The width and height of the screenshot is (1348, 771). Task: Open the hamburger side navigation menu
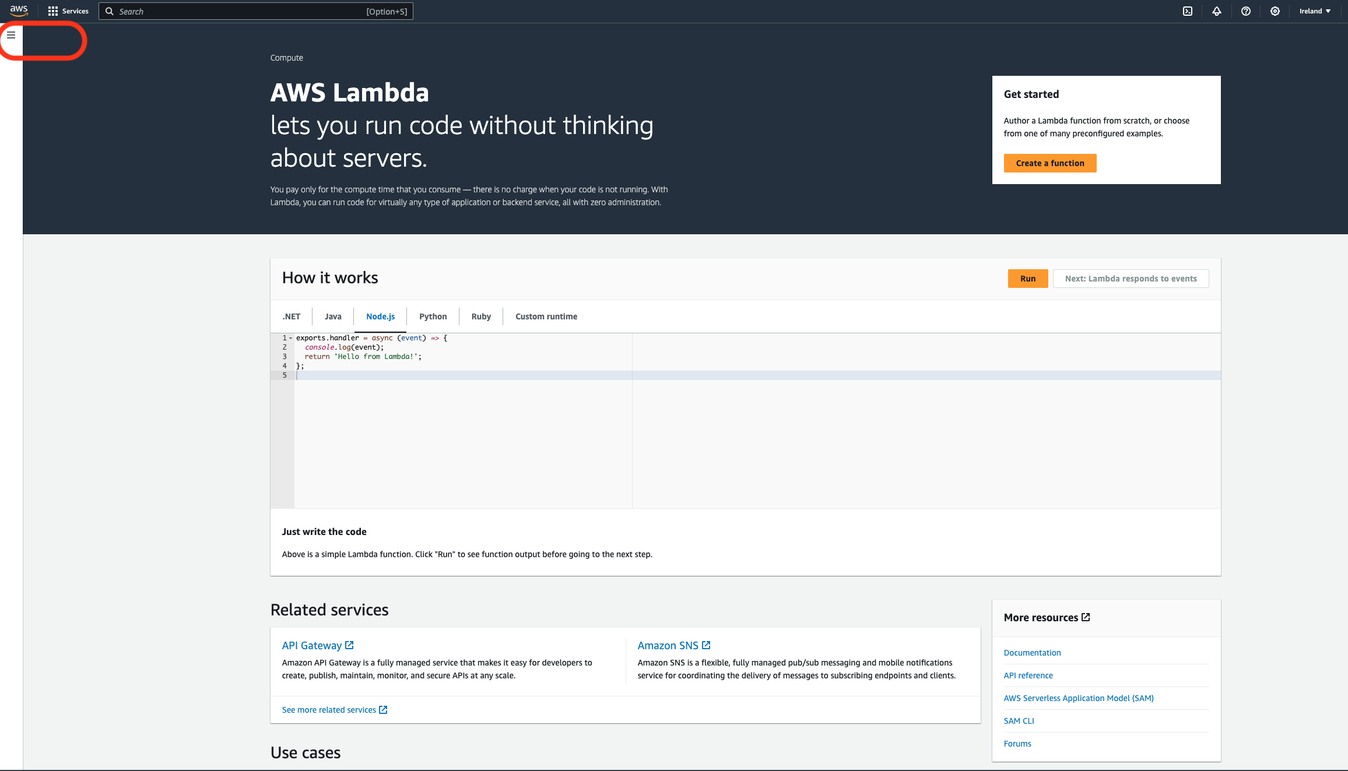(11, 35)
